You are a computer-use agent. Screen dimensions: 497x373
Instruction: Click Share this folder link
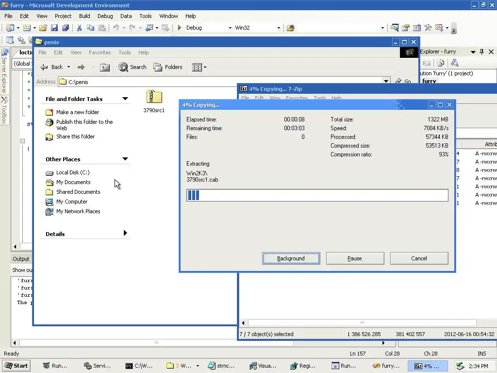[x=75, y=136]
